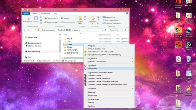Image resolution: width=196 pixels, height=110 pixels.
Task: Select the Новая папка desktop folder
Action: click(x=179, y=75)
